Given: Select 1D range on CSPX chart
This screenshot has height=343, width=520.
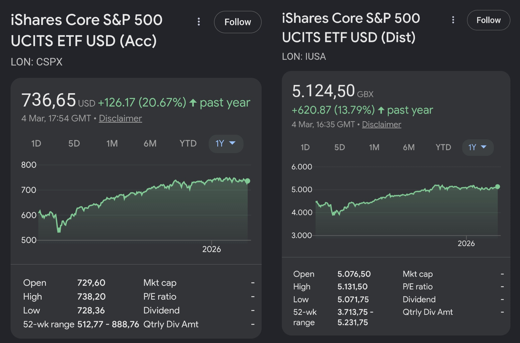Looking at the screenshot, I should 36,144.
